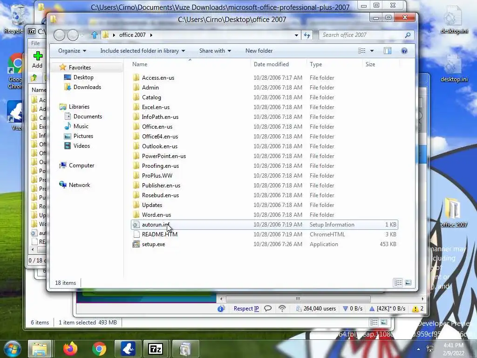The height and width of the screenshot is (358, 477).
Task: Click the Vuze wifi signal status icon
Action: 282,309
